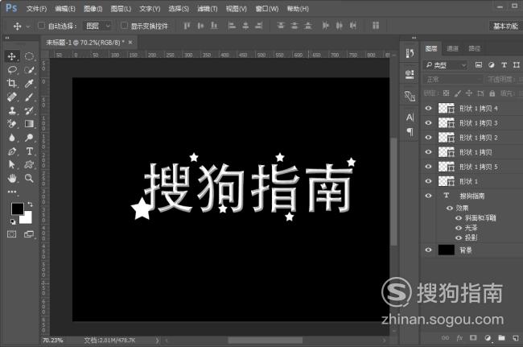Open the 图像(I) menu
Image resolution: width=523 pixels, height=347 pixels.
point(93,9)
